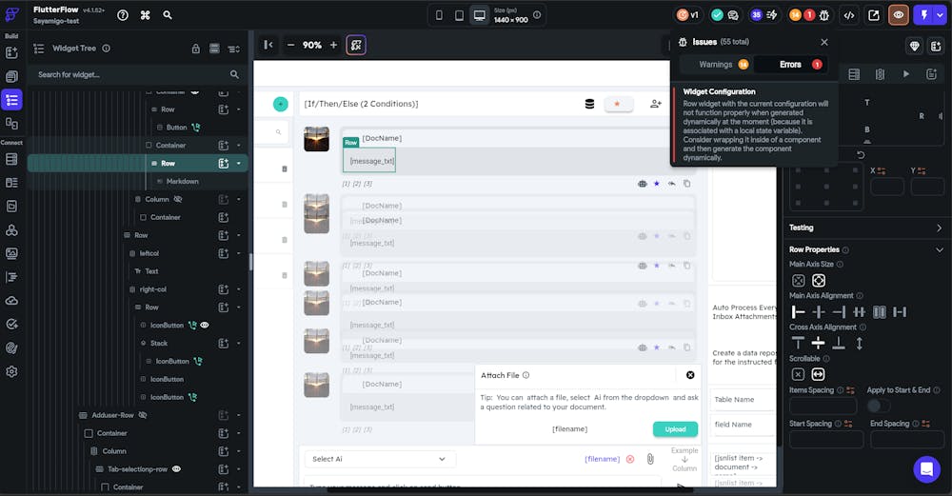The width and height of the screenshot is (952, 496).
Task: Zoom out the canvas with minus
Action: pyautogui.click(x=290, y=45)
